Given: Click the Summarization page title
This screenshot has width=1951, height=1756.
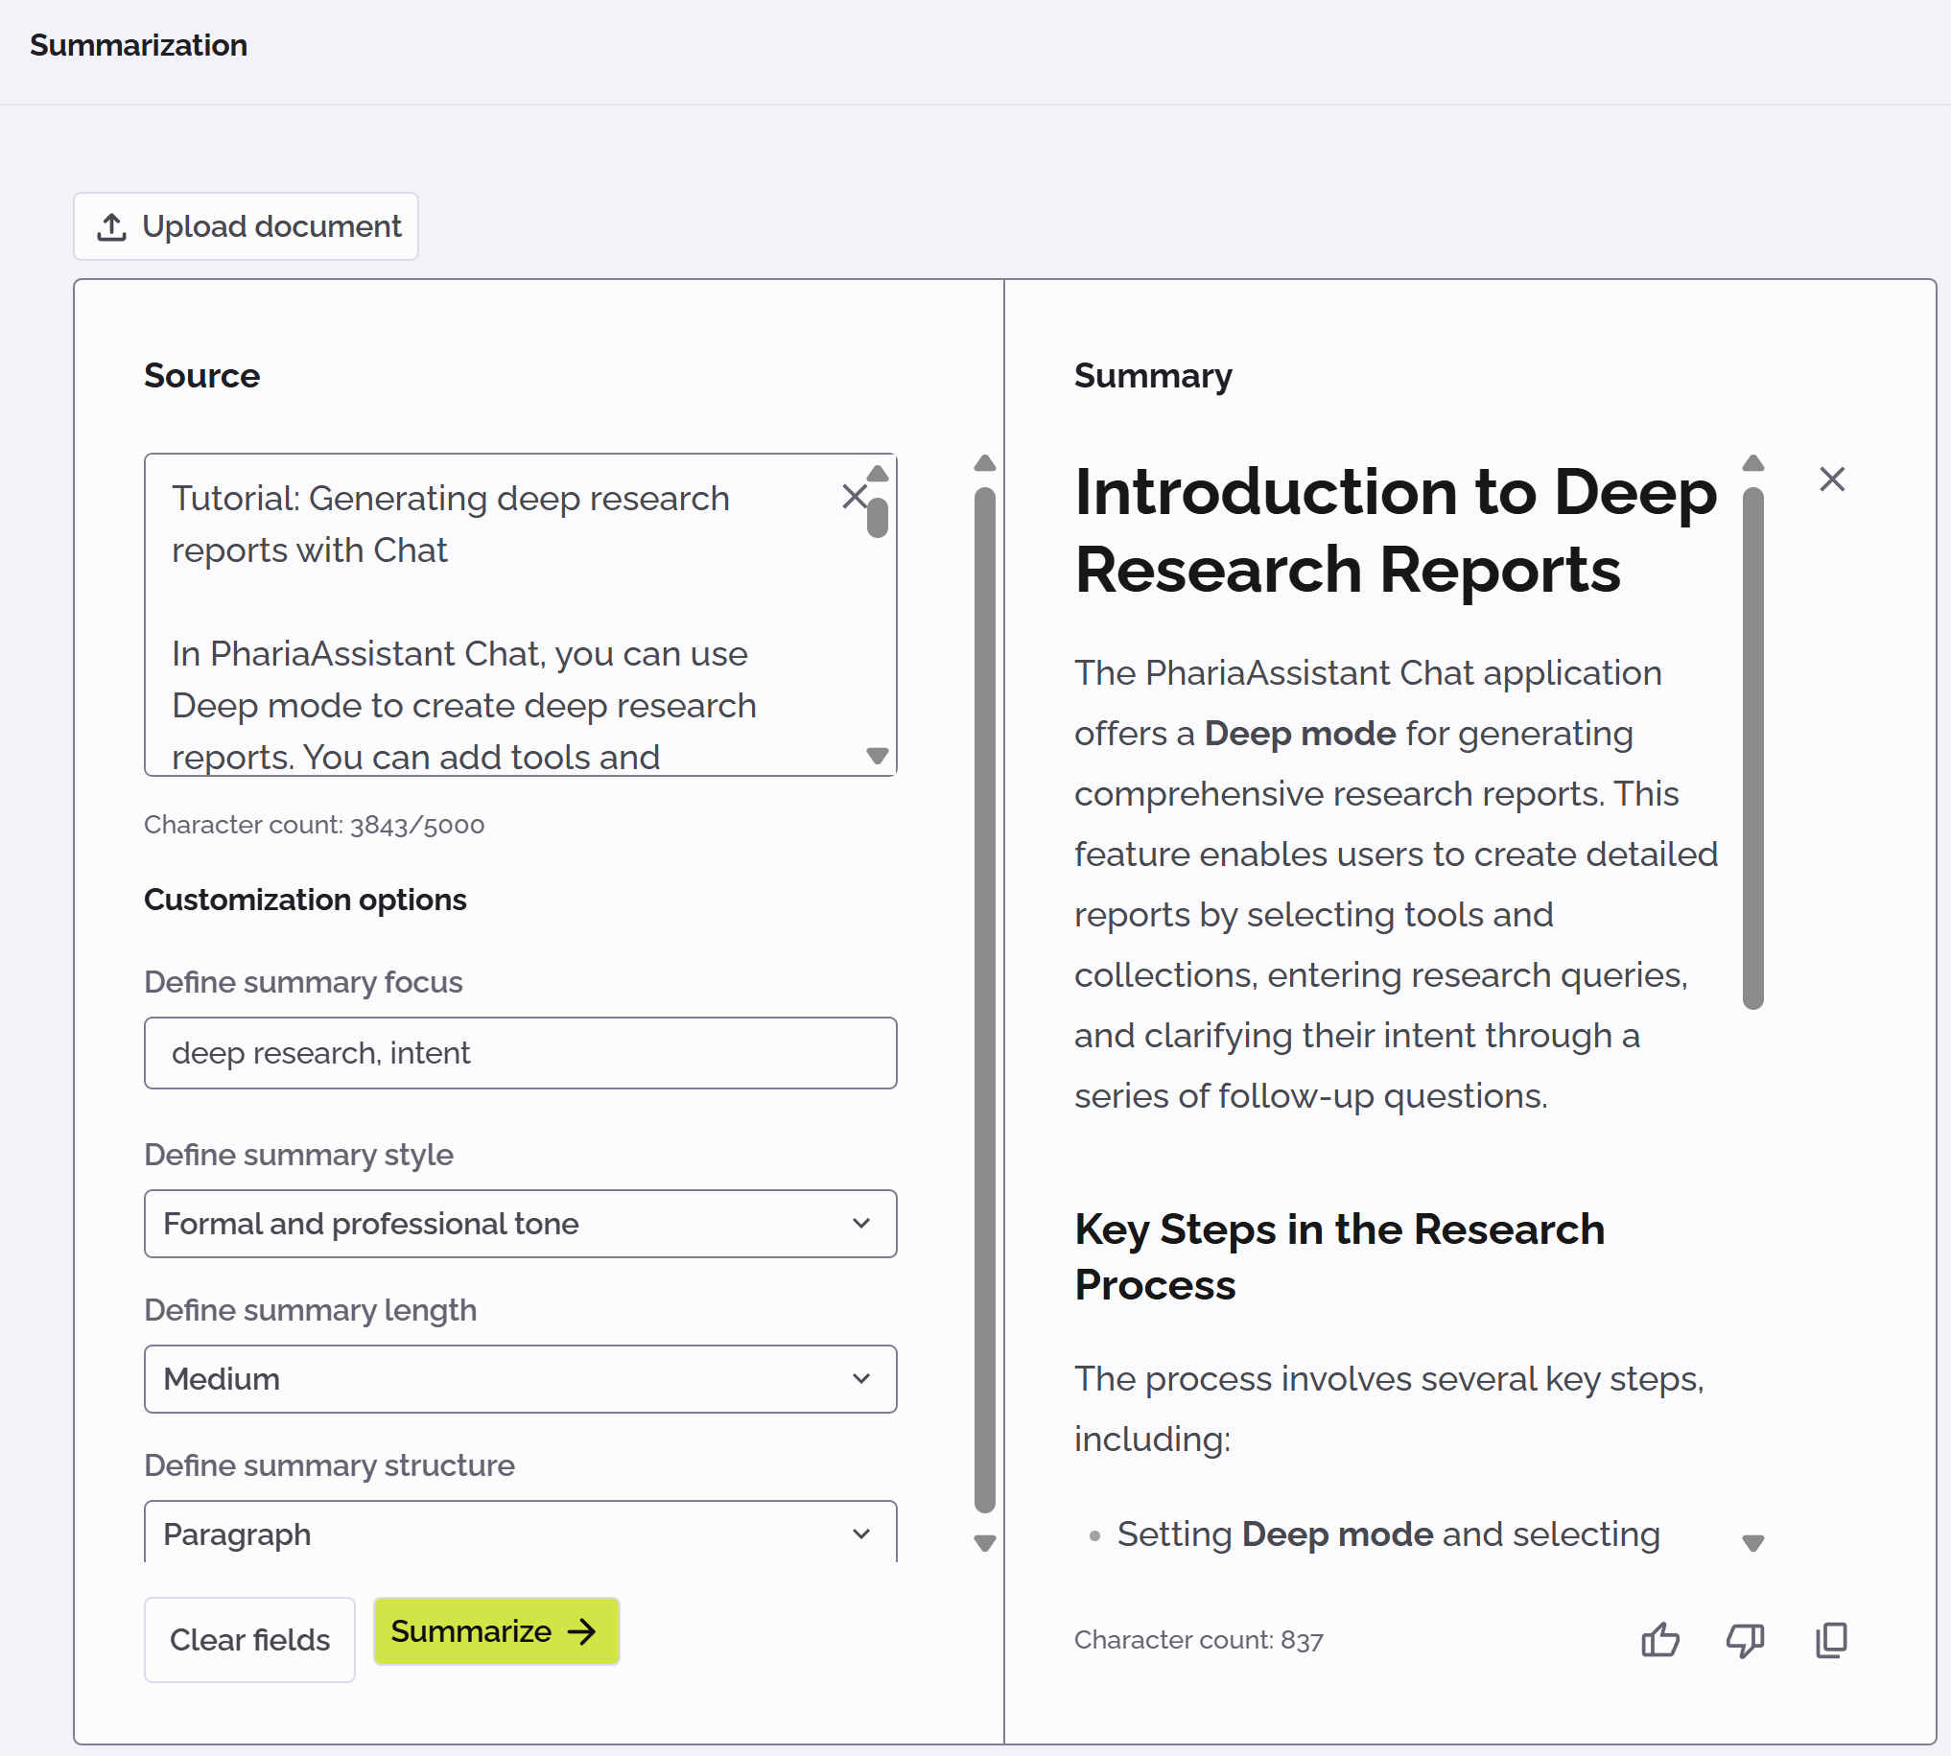Looking at the screenshot, I should (138, 45).
